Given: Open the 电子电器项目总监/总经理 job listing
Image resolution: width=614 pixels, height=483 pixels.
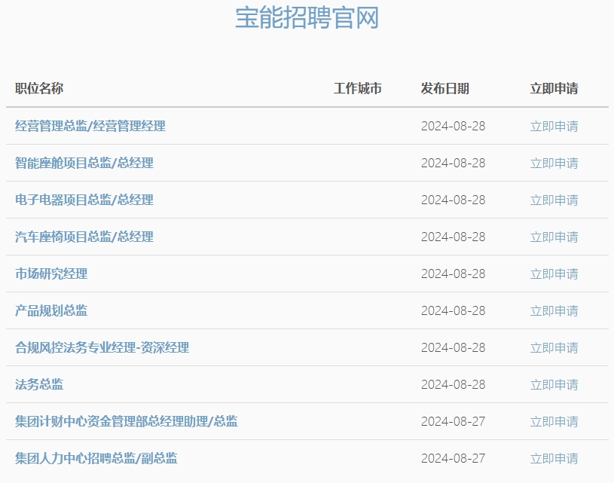Looking at the screenshot, I should tap(84, 200).
